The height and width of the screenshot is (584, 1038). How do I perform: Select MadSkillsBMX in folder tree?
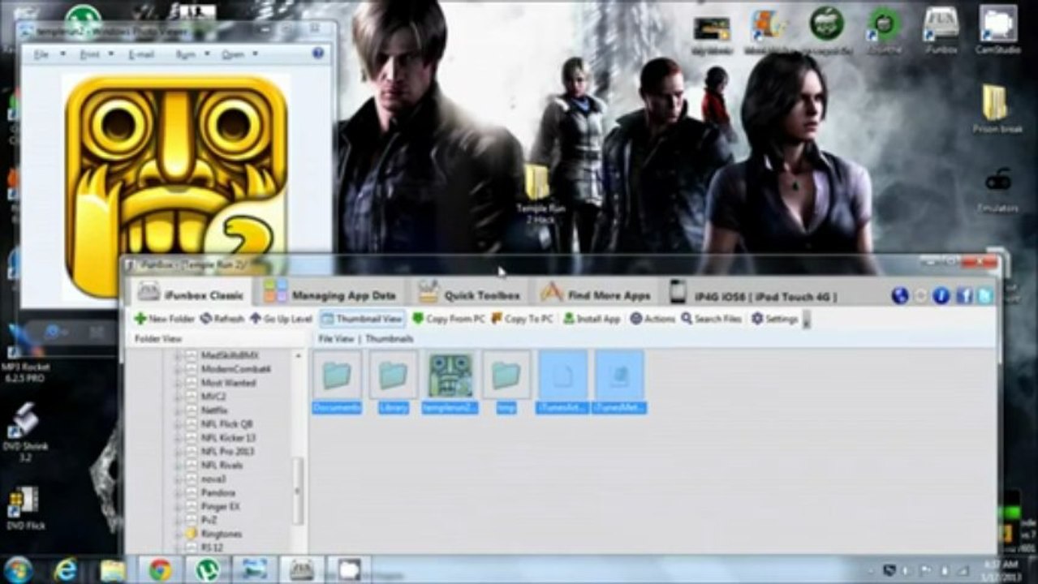point(229,355)
